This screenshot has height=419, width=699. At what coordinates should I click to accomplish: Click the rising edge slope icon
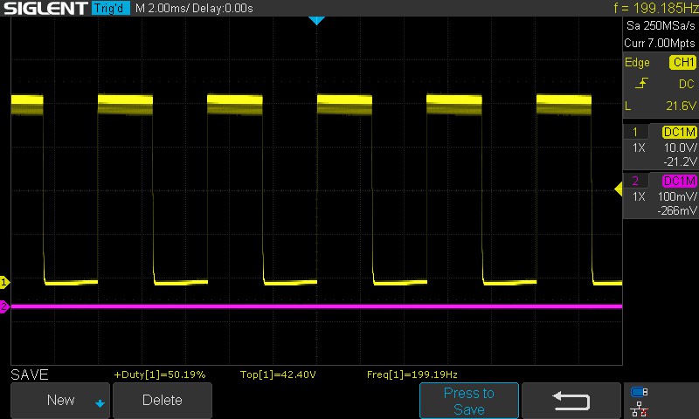tap(641, 83)
